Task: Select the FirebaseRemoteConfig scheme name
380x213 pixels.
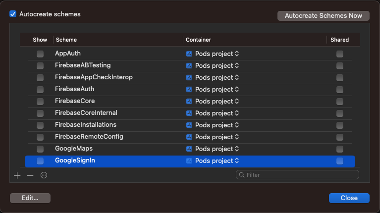Action: click(x=89, y=137)
